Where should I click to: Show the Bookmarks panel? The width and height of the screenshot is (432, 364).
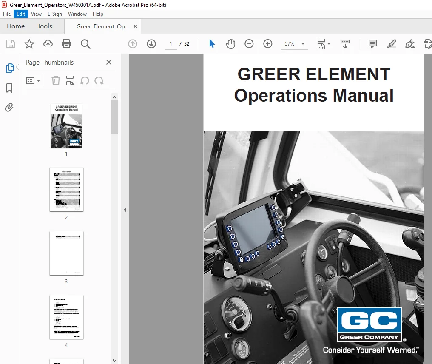coord(9,88)
